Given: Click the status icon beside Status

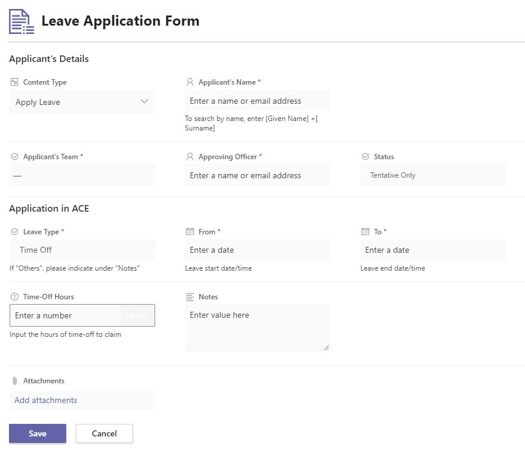Looking at the screenshot, I should [365, 156].
